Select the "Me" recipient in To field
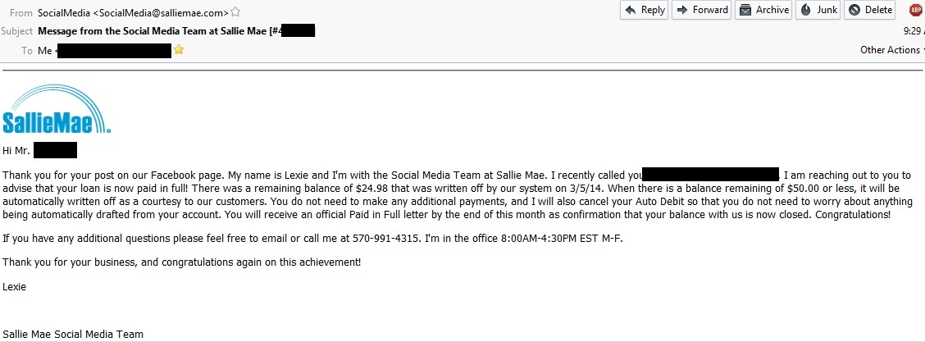 point(45,51)
